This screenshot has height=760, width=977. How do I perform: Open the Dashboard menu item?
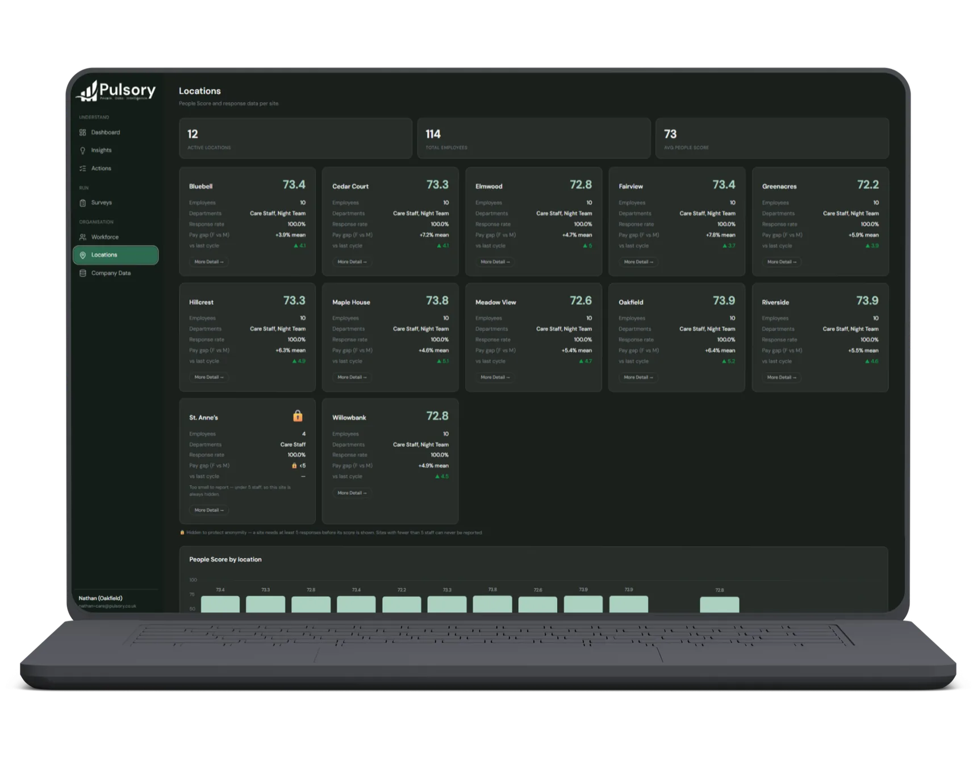pyautogui.click(x=116, y=132)
